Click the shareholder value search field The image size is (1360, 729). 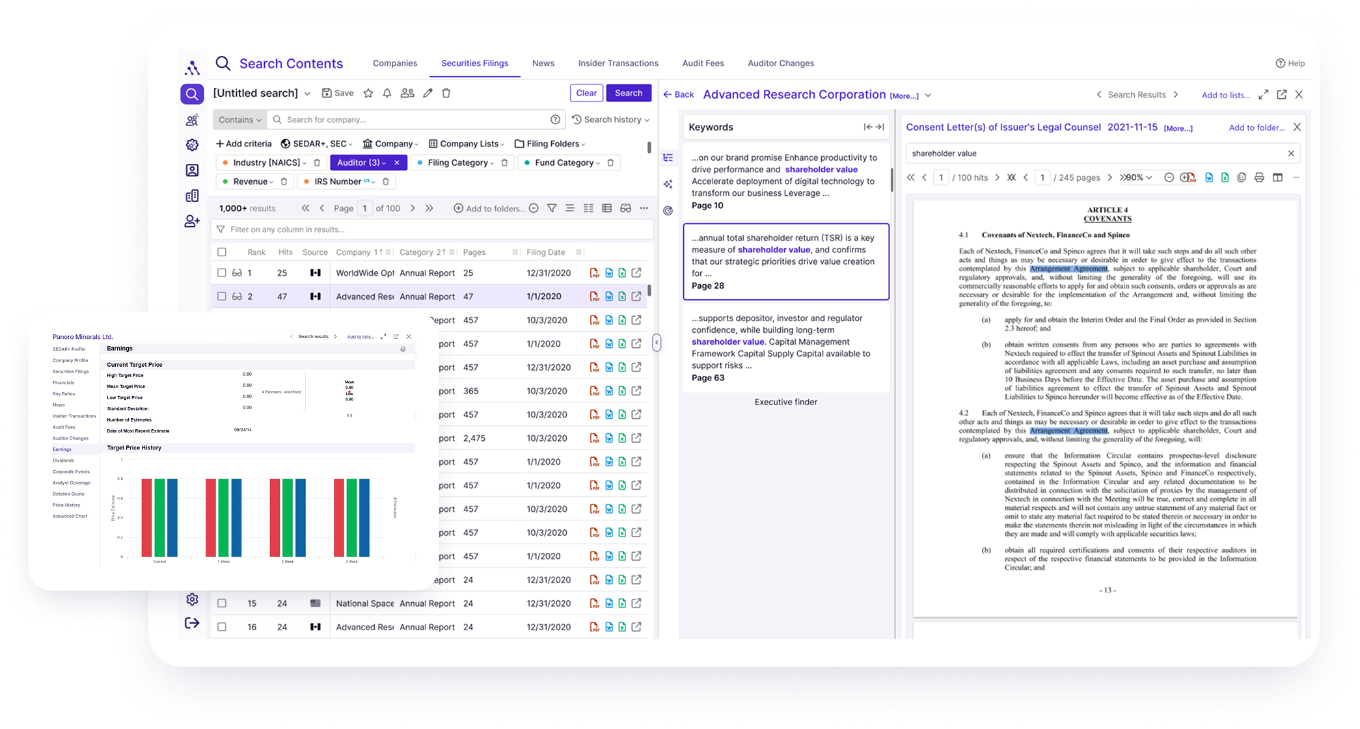point(1102,153)
